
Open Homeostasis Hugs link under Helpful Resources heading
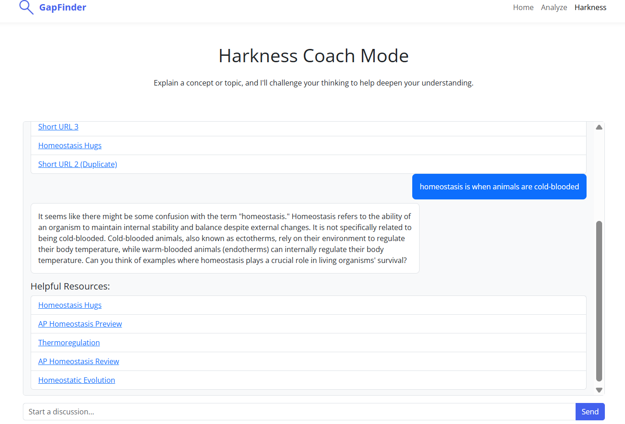[x=70, y=305]
